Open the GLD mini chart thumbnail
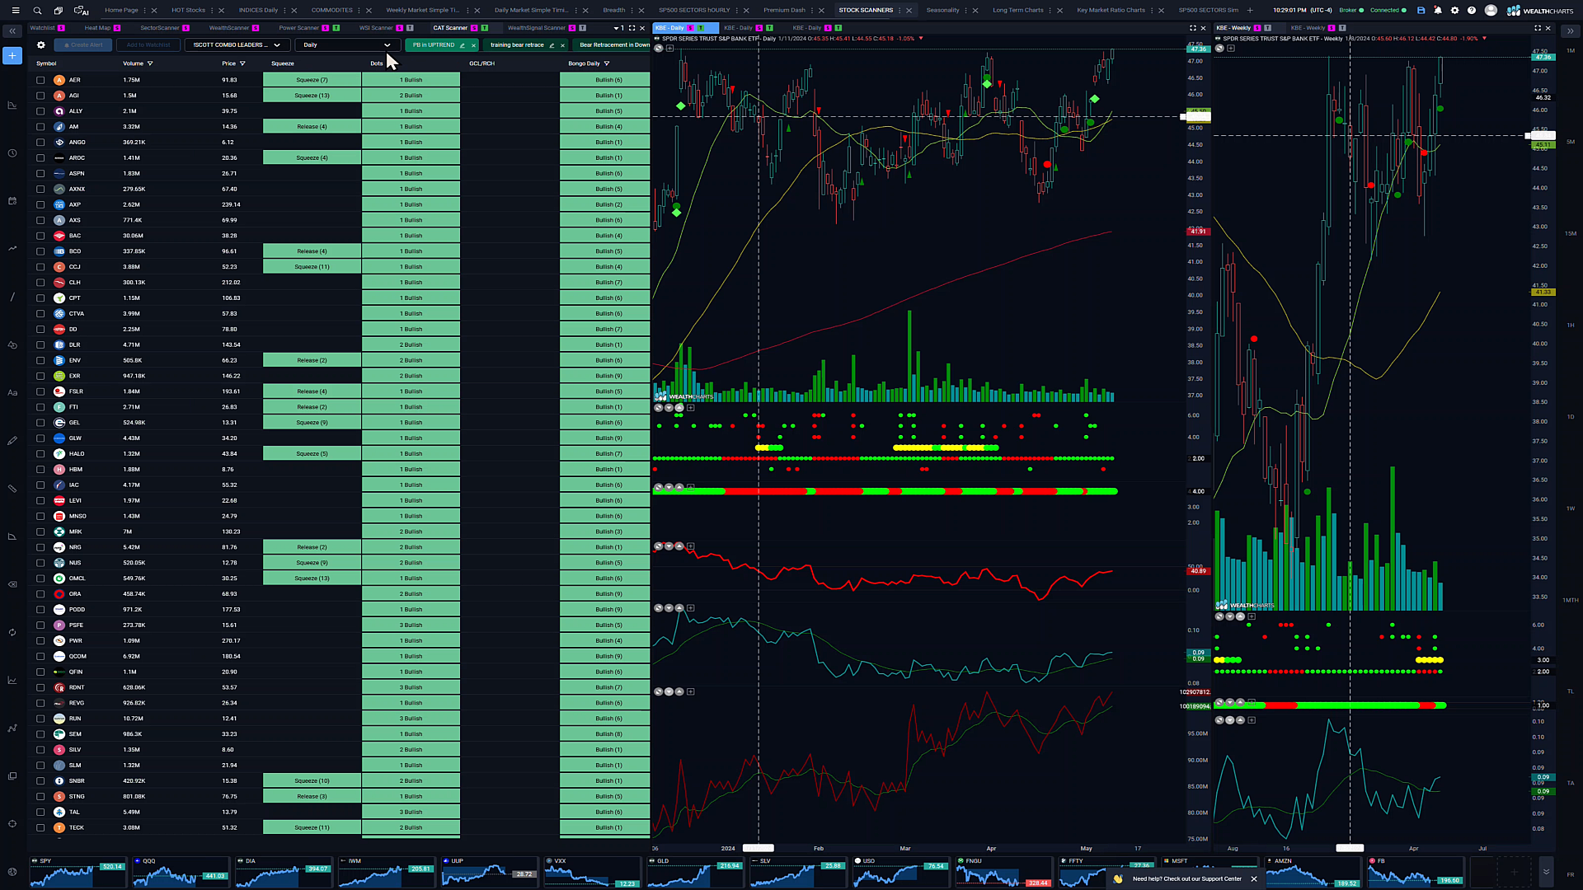This screenshot has height=890, width=1583. (x=695, y=872)
